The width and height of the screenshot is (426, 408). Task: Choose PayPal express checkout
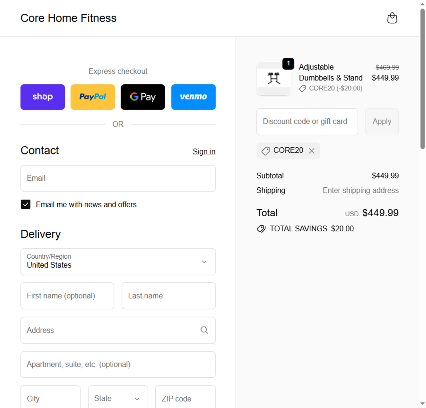93,97
